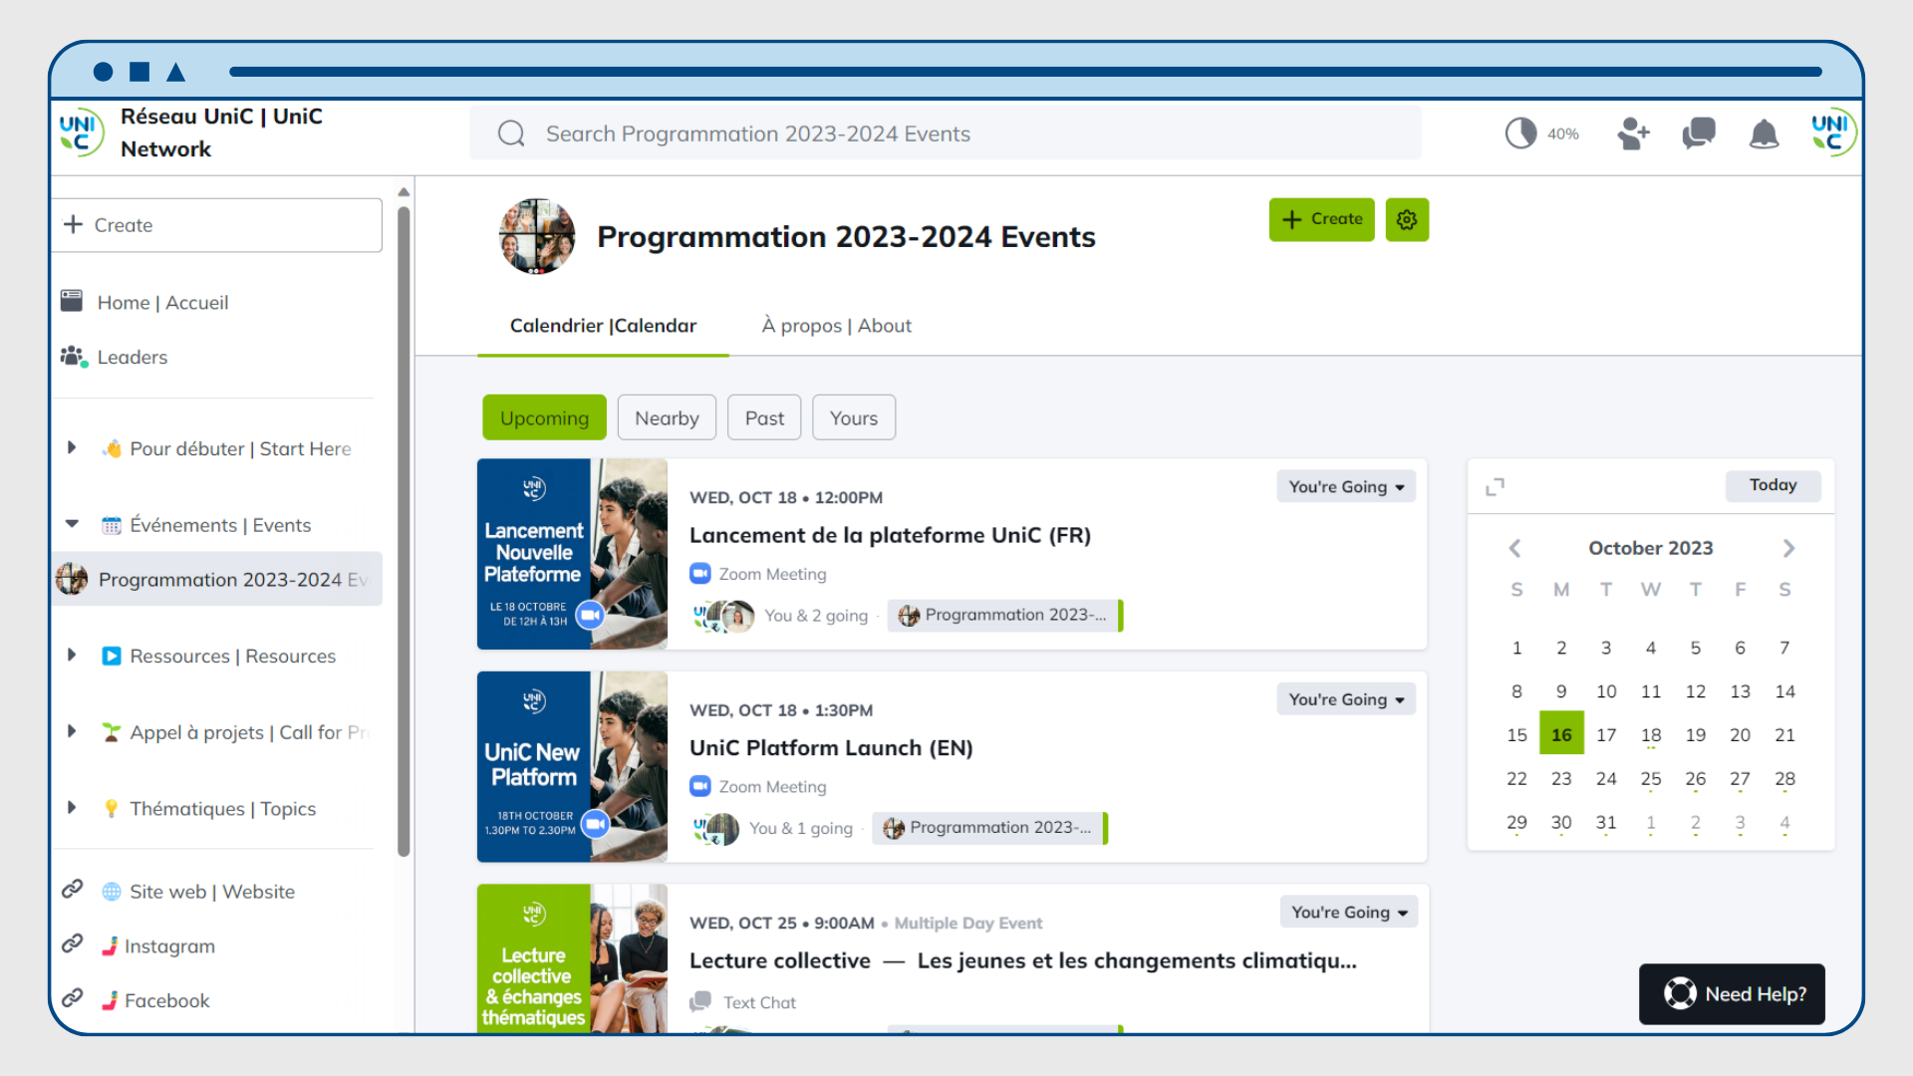This screenshot has height=1076, width=1913.
Task: Click the Home | Accueil window icon
Action: click(x=72, y=301)
